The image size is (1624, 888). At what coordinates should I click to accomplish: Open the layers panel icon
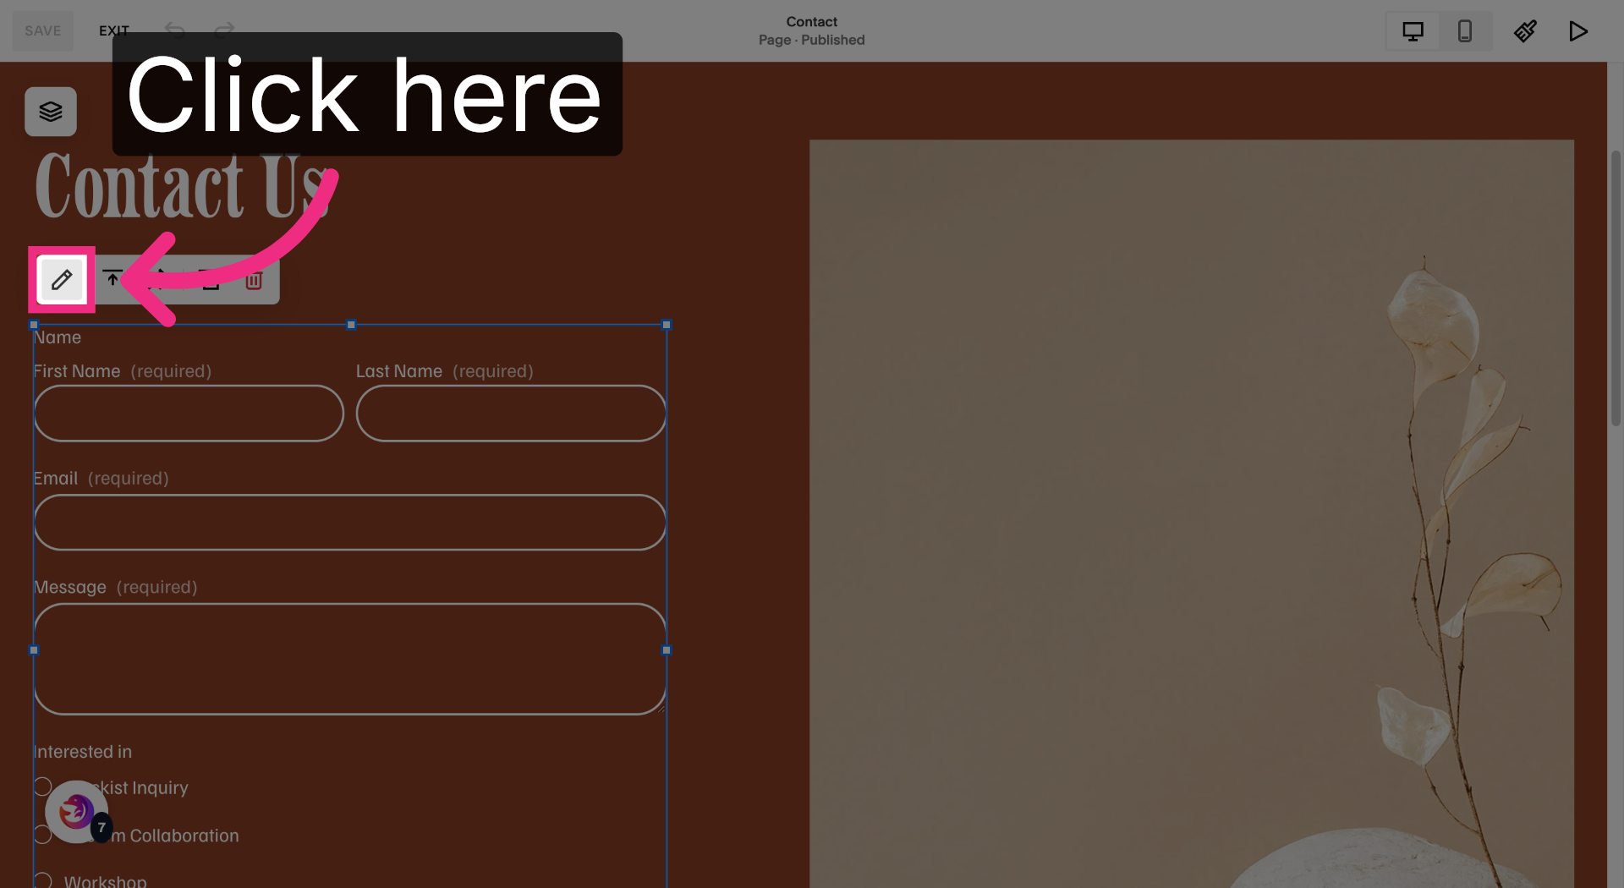(x=51, y=112)
